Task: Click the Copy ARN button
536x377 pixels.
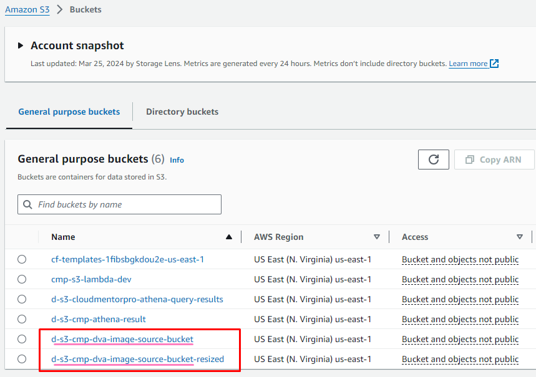Action: 494,160
